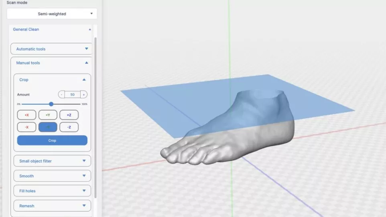
Task: Click the left panel vertical scrollbar
Action: coord(95,118)
